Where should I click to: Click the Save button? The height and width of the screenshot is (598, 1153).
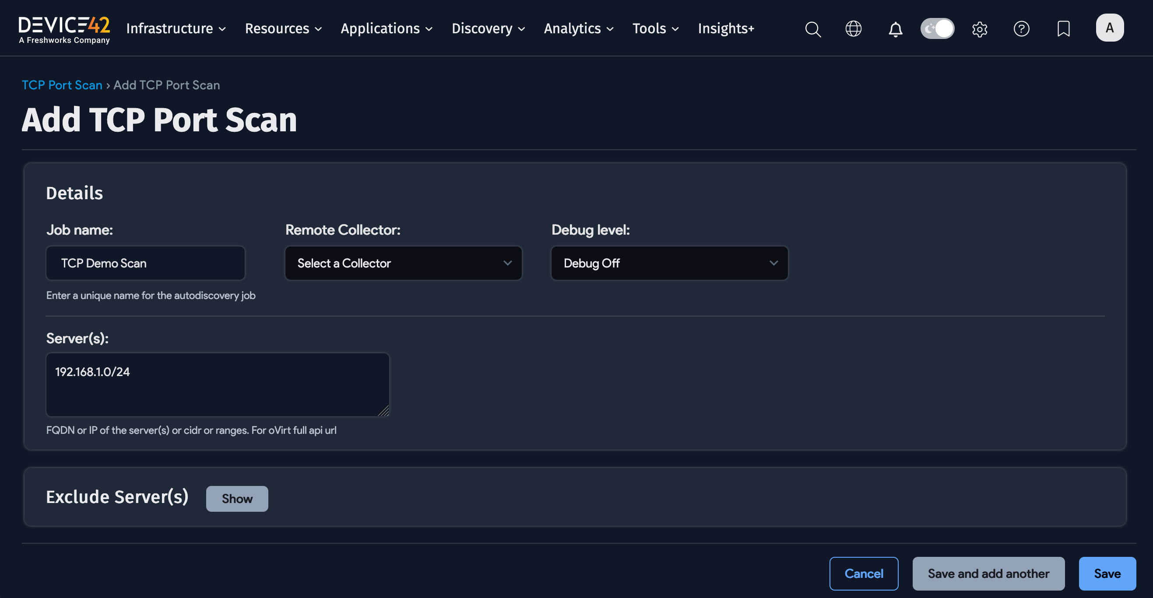tap(1107, 573)
